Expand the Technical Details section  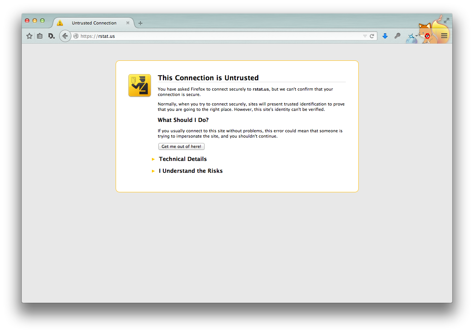[x=182, y=159]
